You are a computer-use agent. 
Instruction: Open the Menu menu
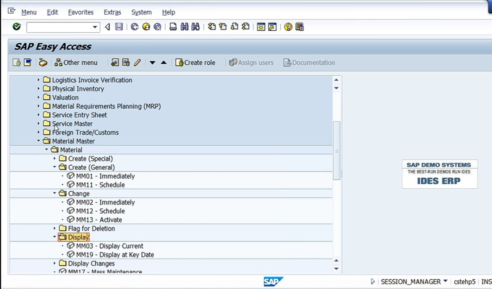coord(29,12)
